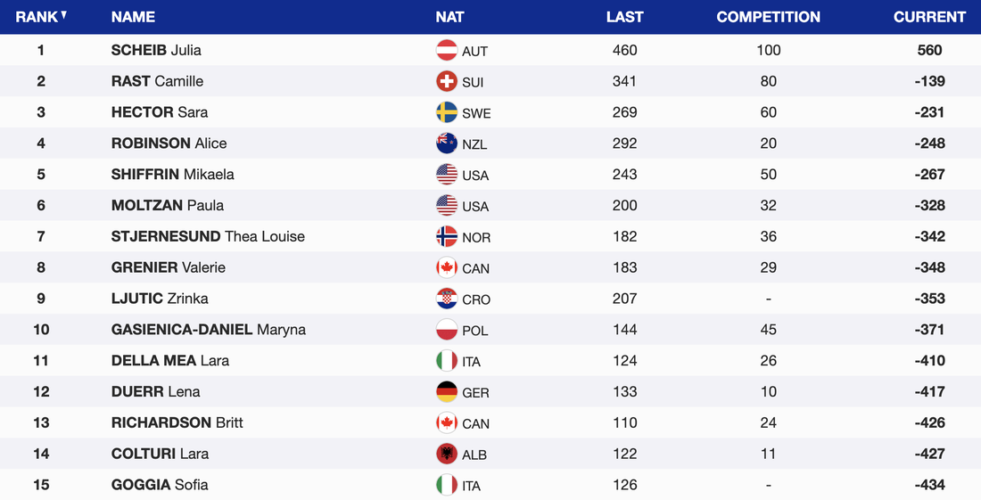The width and height of the screenshot is (981, 500).
Task: Click the CURRENT column header
Action: (929, 17)
